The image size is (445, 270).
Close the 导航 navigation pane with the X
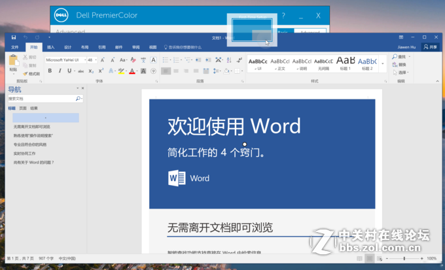tap(82, 88)
